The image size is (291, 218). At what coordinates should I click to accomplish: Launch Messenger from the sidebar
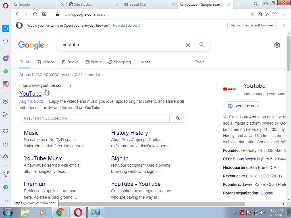click(x=6, y=58)
